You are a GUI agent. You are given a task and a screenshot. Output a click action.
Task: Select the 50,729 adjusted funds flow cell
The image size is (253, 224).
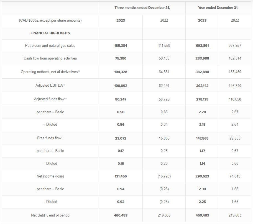coord(164,99)
